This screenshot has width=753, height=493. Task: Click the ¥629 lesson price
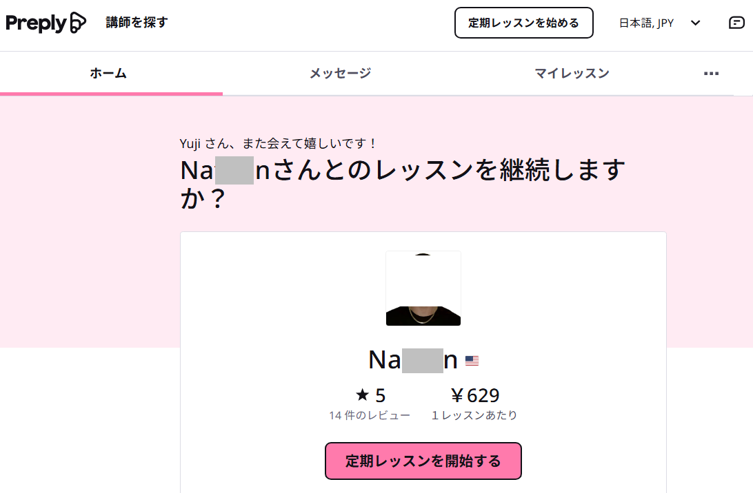(474, 395)
